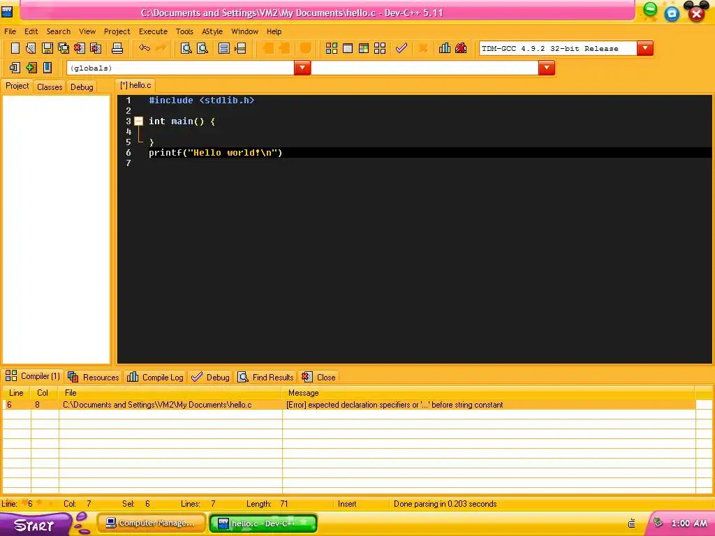
Task: Click the Start button on the taskbar
Action: click(x=36, y=525)
